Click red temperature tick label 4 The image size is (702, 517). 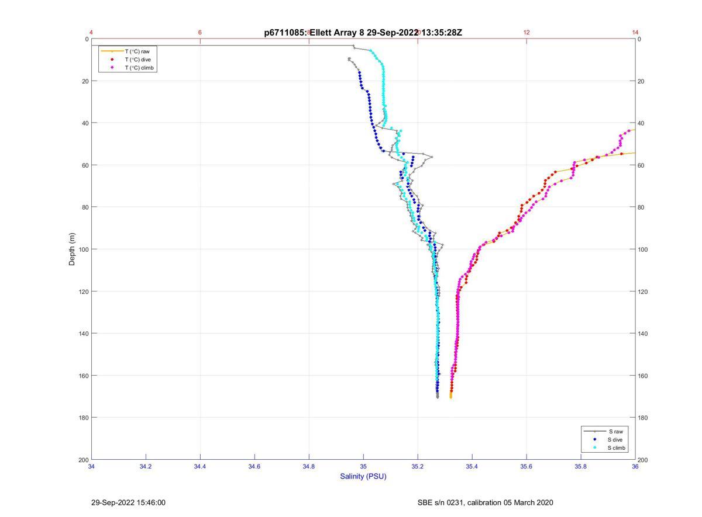(x=91, y=32)
